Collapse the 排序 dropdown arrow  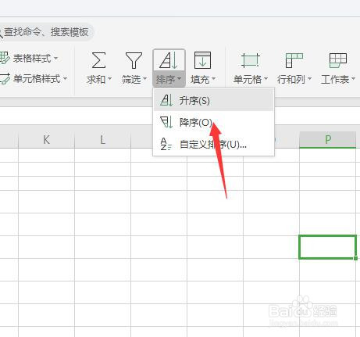180,78
